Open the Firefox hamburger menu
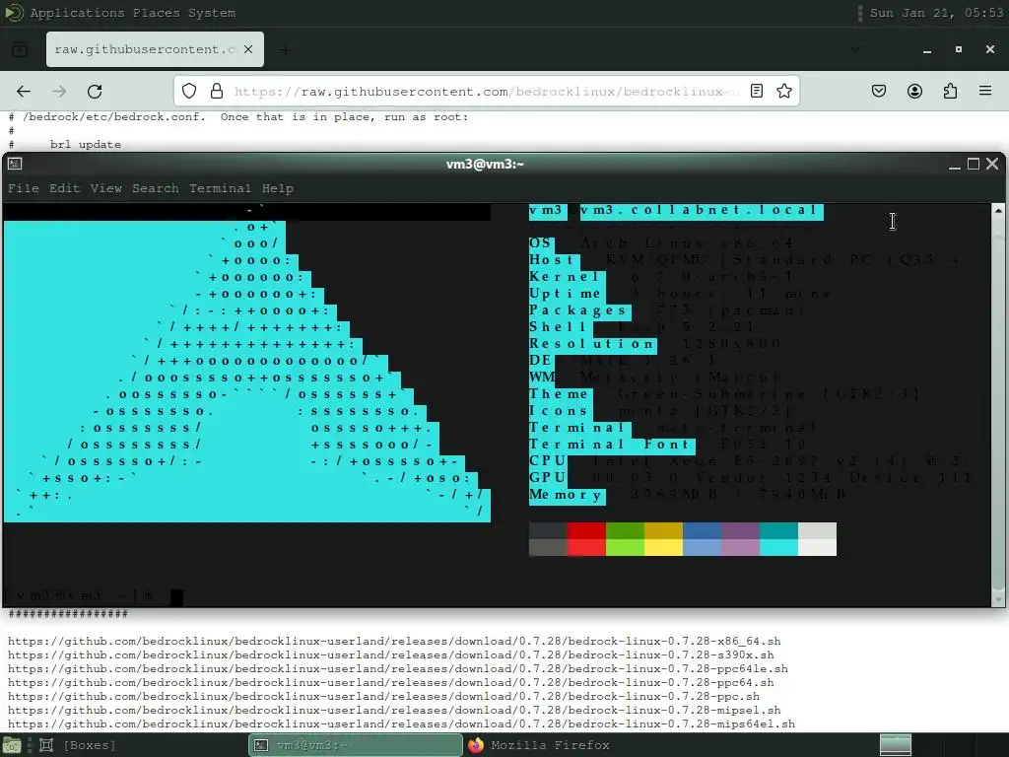Viewport: 1009px width, 757px height. 985,91
